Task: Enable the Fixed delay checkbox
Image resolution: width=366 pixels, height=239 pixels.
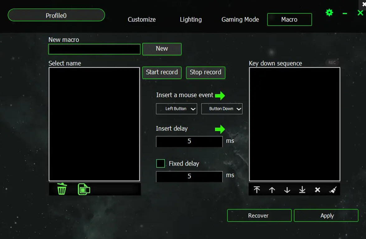Action: 161,163
